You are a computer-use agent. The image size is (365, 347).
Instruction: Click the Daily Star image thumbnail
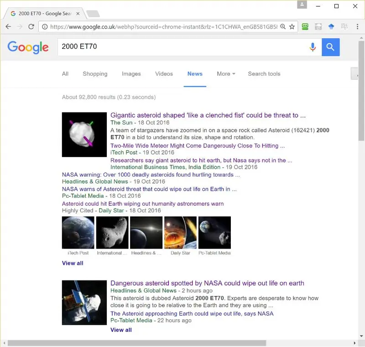180,233
